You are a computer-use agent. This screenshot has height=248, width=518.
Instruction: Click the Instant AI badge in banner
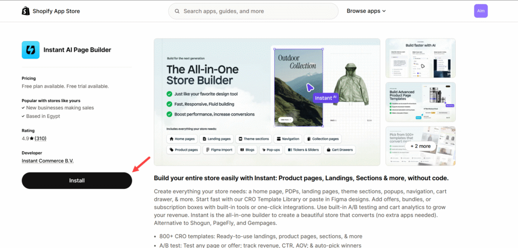(326, 98)
